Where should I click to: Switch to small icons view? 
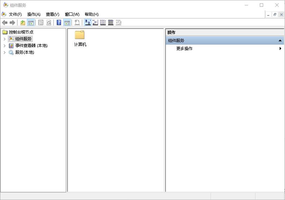click(x=95, y=22)
